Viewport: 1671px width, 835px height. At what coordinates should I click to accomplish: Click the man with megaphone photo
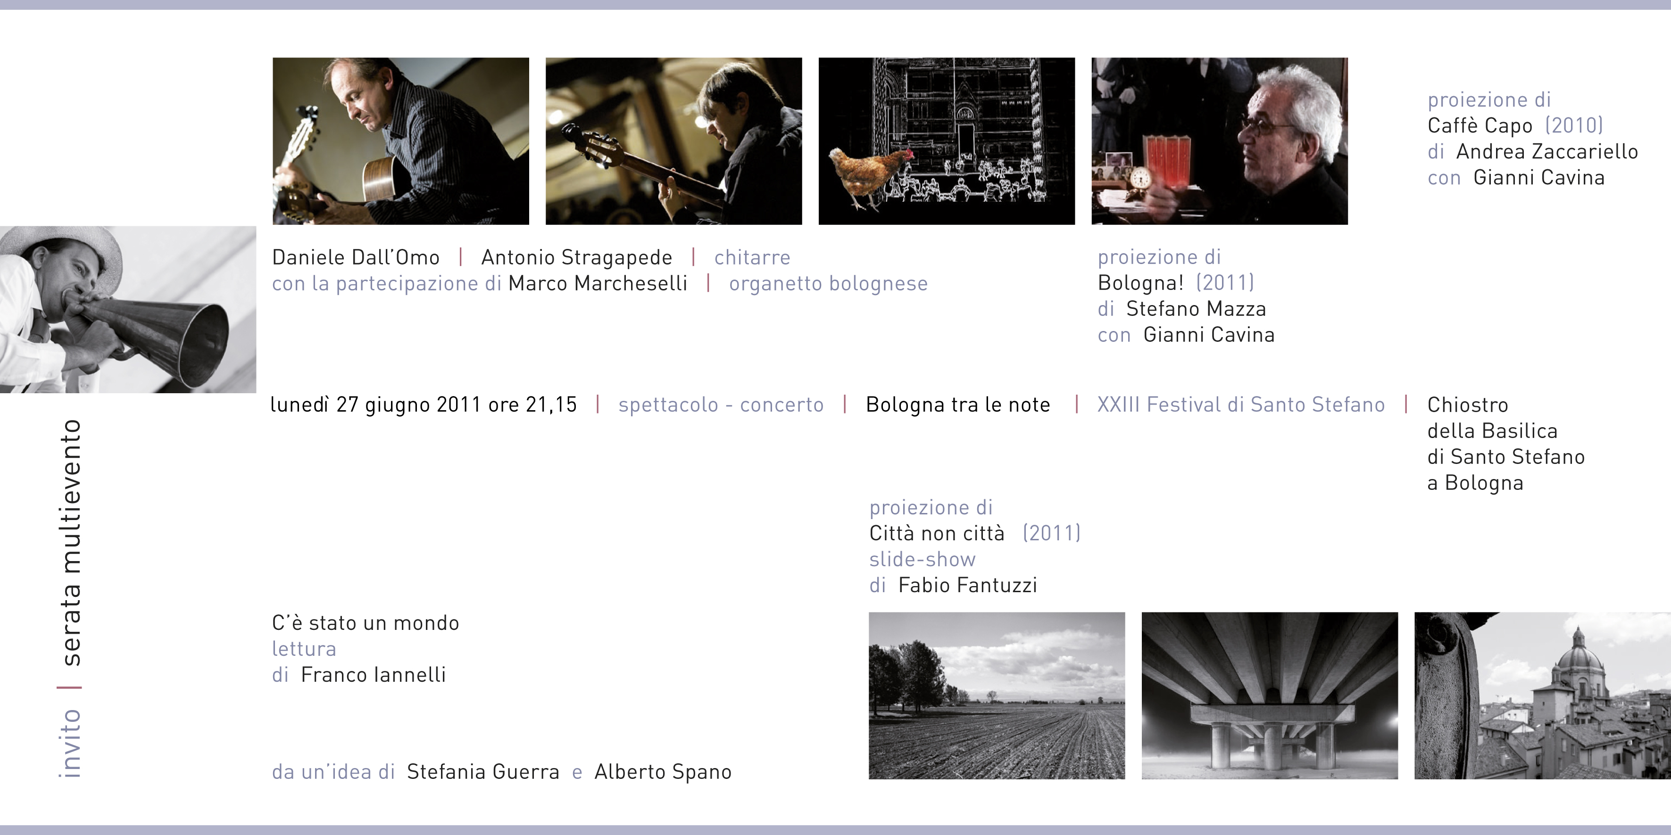[x=128, y=309]
